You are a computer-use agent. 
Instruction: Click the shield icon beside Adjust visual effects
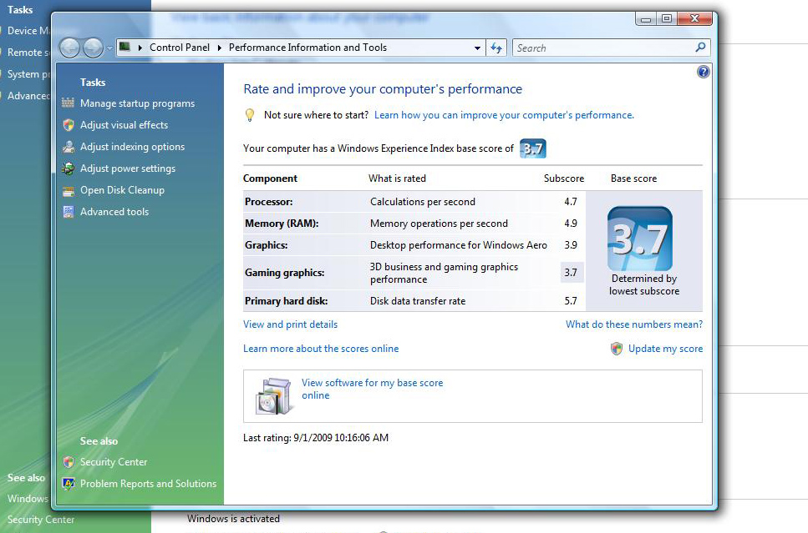(68, 125)
